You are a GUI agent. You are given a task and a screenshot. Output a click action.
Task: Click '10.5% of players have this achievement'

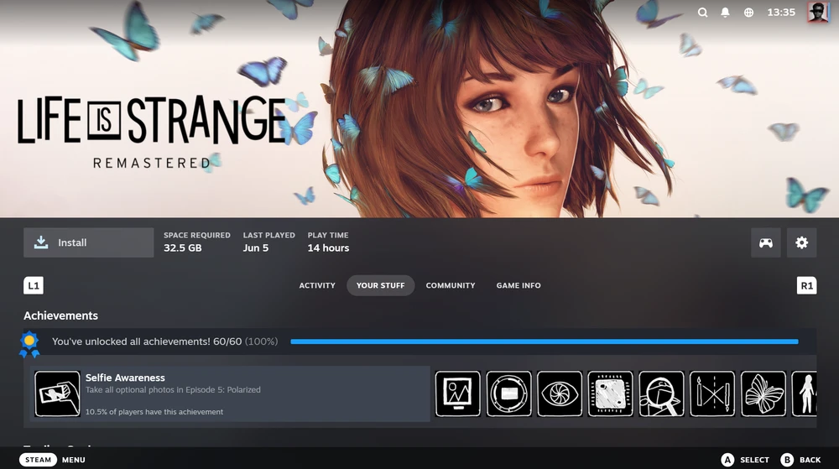click(154, 412)
